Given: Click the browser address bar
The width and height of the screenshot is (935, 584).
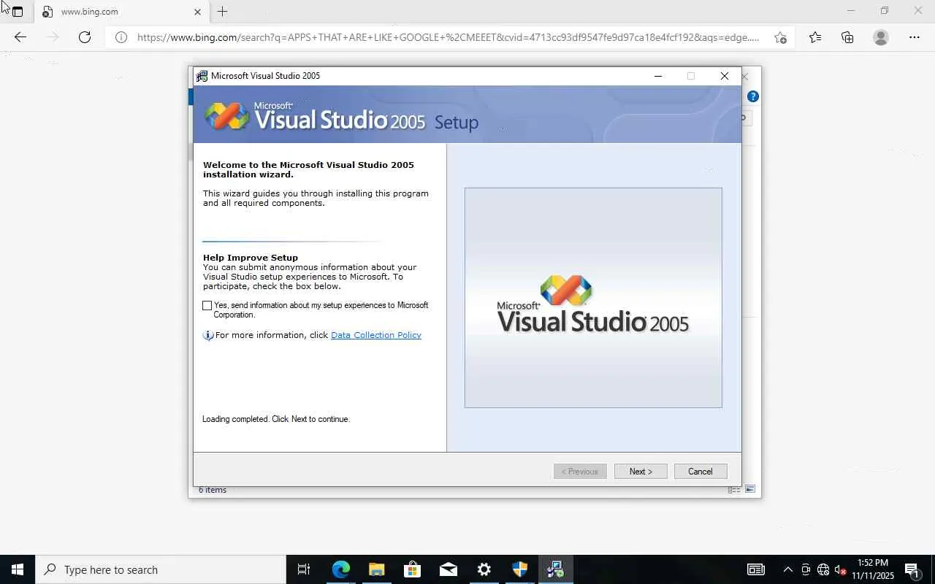Looking at the screenshot, I should (448, 37).
